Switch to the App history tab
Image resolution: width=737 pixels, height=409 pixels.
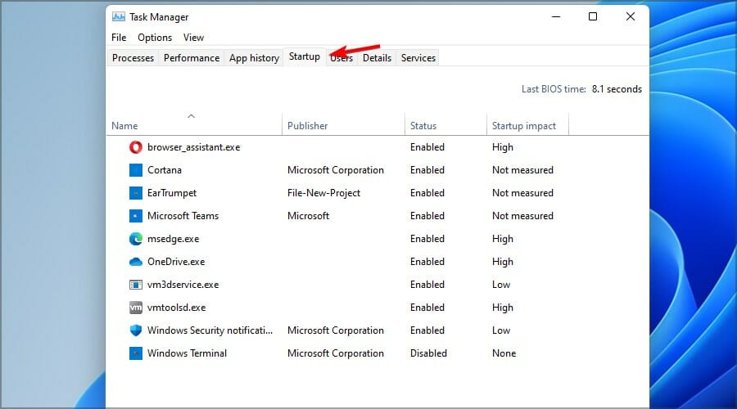tap(254, 58)
